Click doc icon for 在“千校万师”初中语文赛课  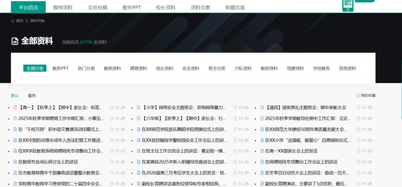(x=15, y=129)
